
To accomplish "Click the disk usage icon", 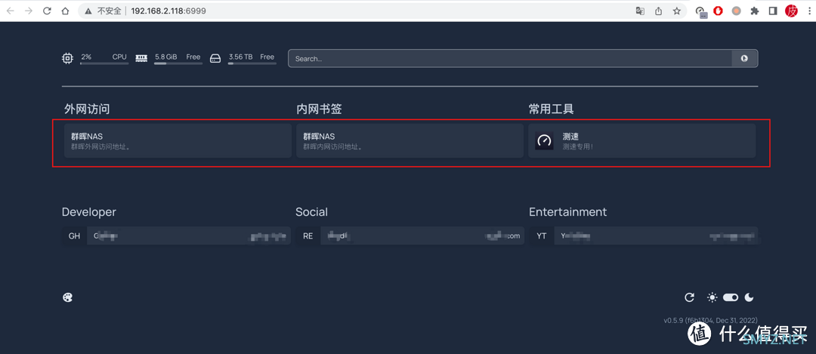I will click(x=215, y=58).
